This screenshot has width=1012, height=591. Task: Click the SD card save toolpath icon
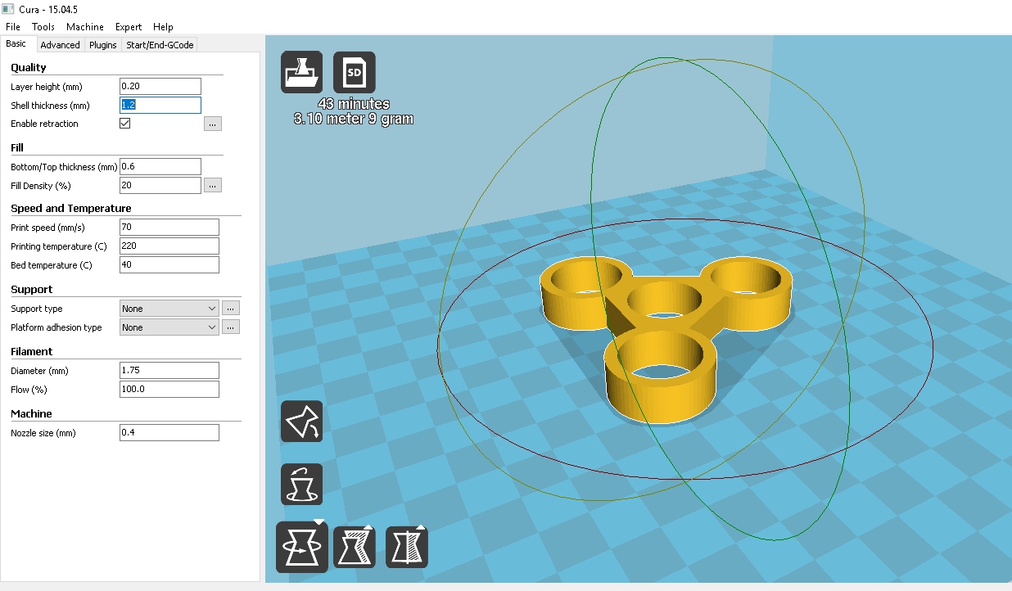355,72
